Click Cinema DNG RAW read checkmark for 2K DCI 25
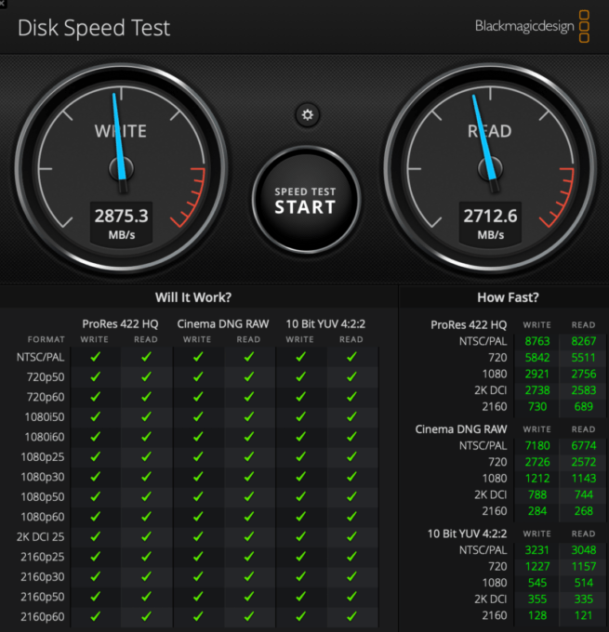609x632 pixels. click(x=249, y=536)
